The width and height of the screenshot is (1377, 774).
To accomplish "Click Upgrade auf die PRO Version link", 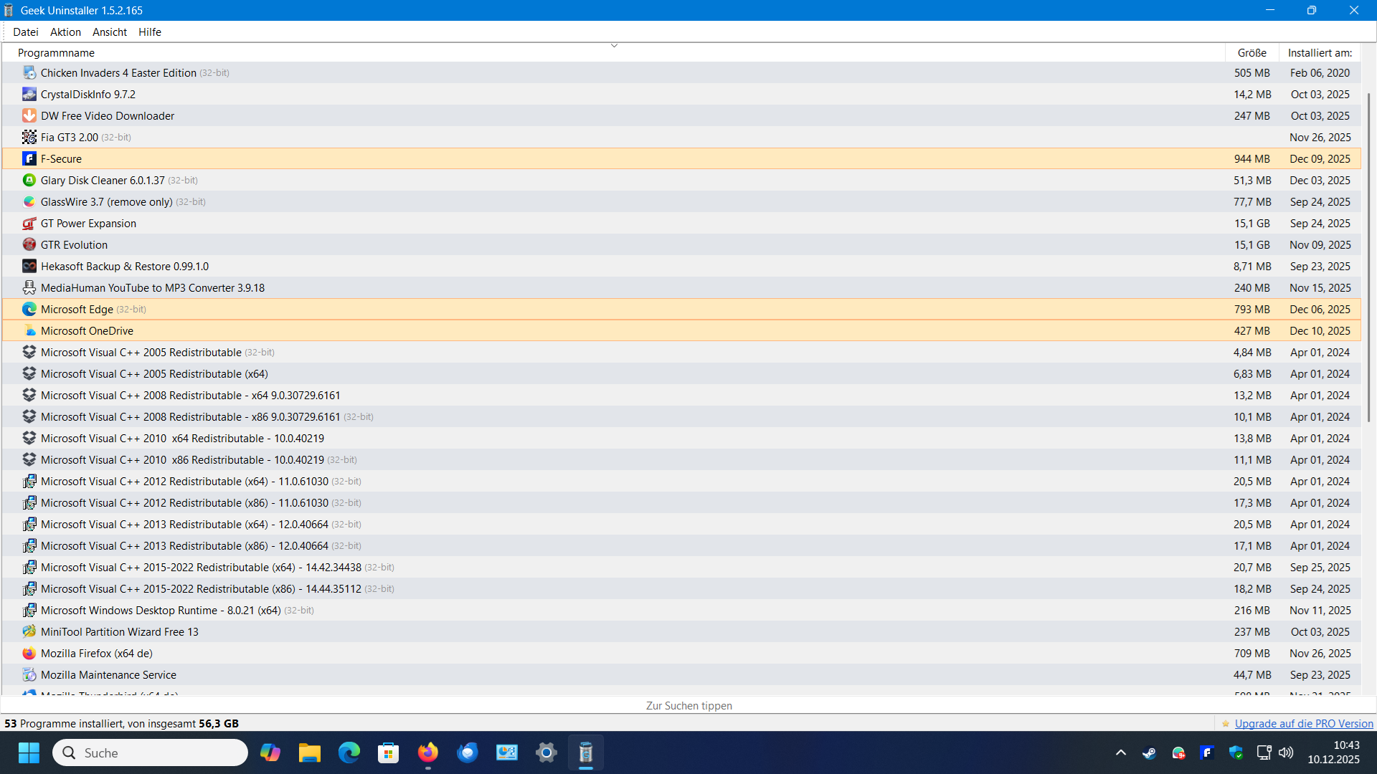I will pyautogui.click(x=1303, y=724).
